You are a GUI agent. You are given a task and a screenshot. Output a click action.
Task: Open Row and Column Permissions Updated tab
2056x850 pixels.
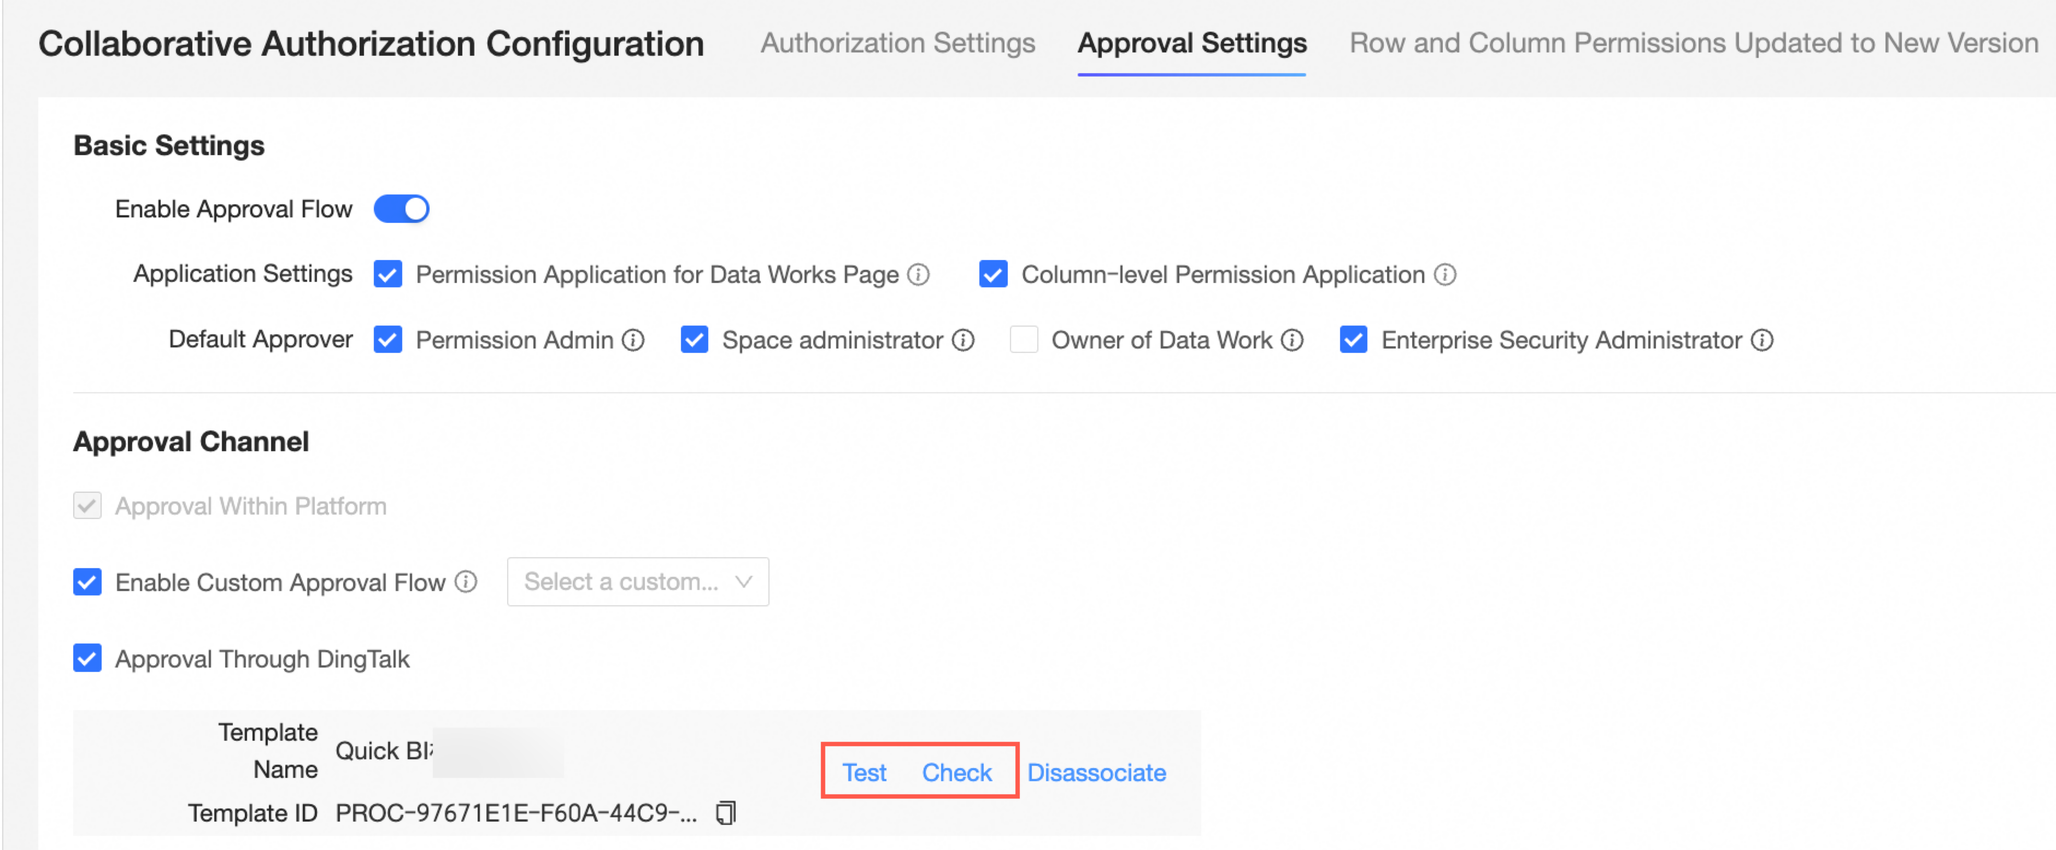1693,43
